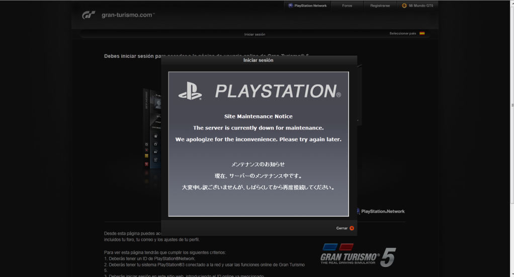Viewport: 514px width, 277px height.
Task: Close the dialog using Cerrar text
Action: pyautogui.click(x=341, y=228)
